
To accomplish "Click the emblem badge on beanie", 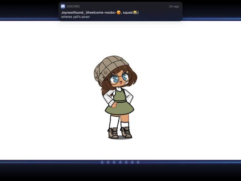I will (x=106, y=73).
